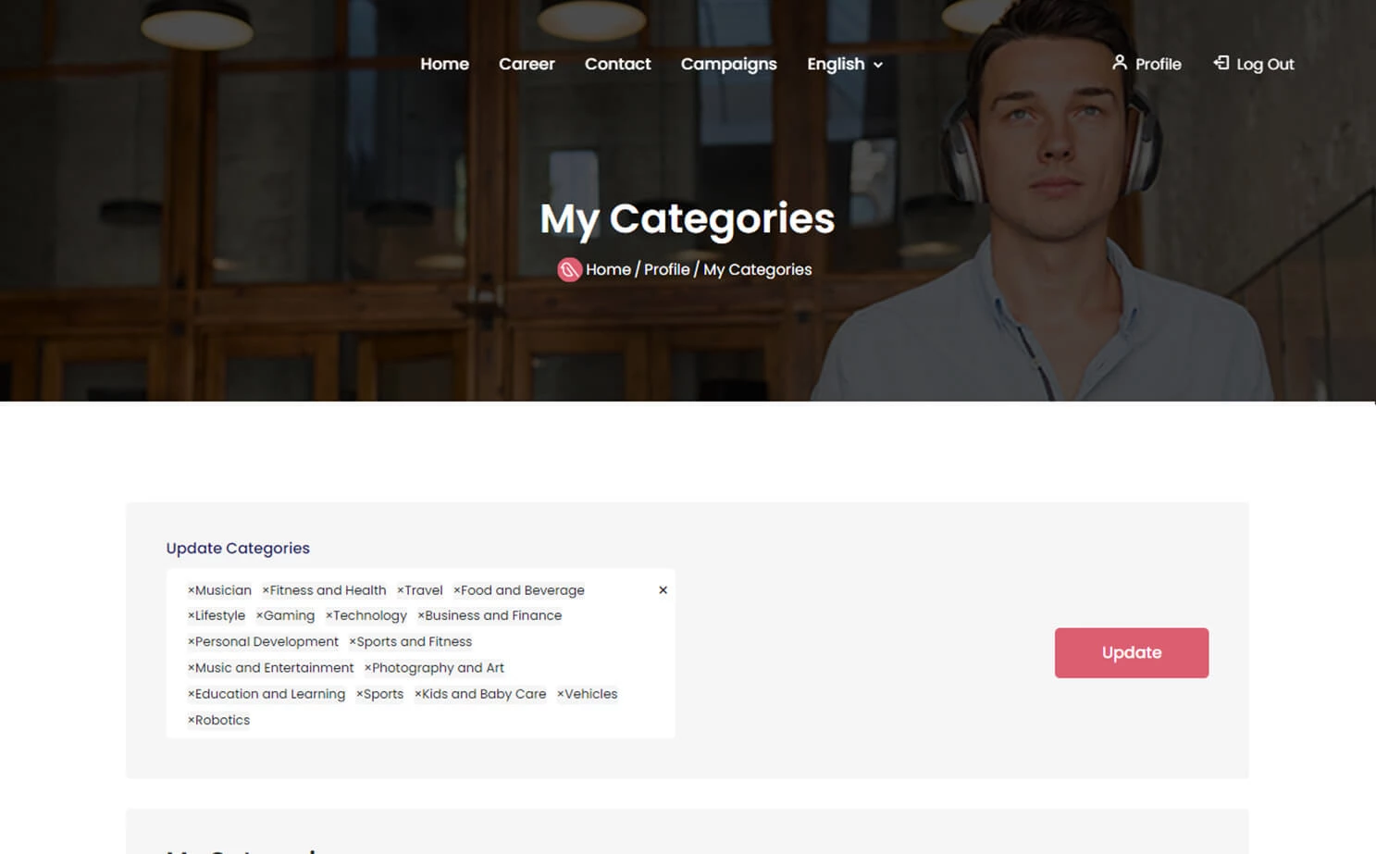1376x854 pixels.
Task: Click the Home breadcrumb link
Action: point(608,269)
